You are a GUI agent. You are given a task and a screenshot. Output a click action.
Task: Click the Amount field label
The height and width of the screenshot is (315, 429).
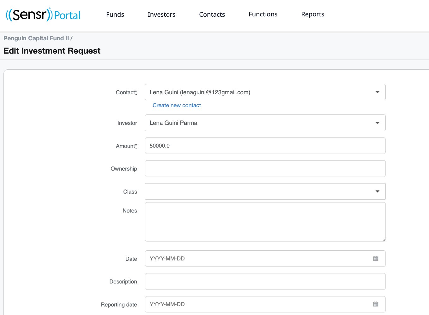126,146
